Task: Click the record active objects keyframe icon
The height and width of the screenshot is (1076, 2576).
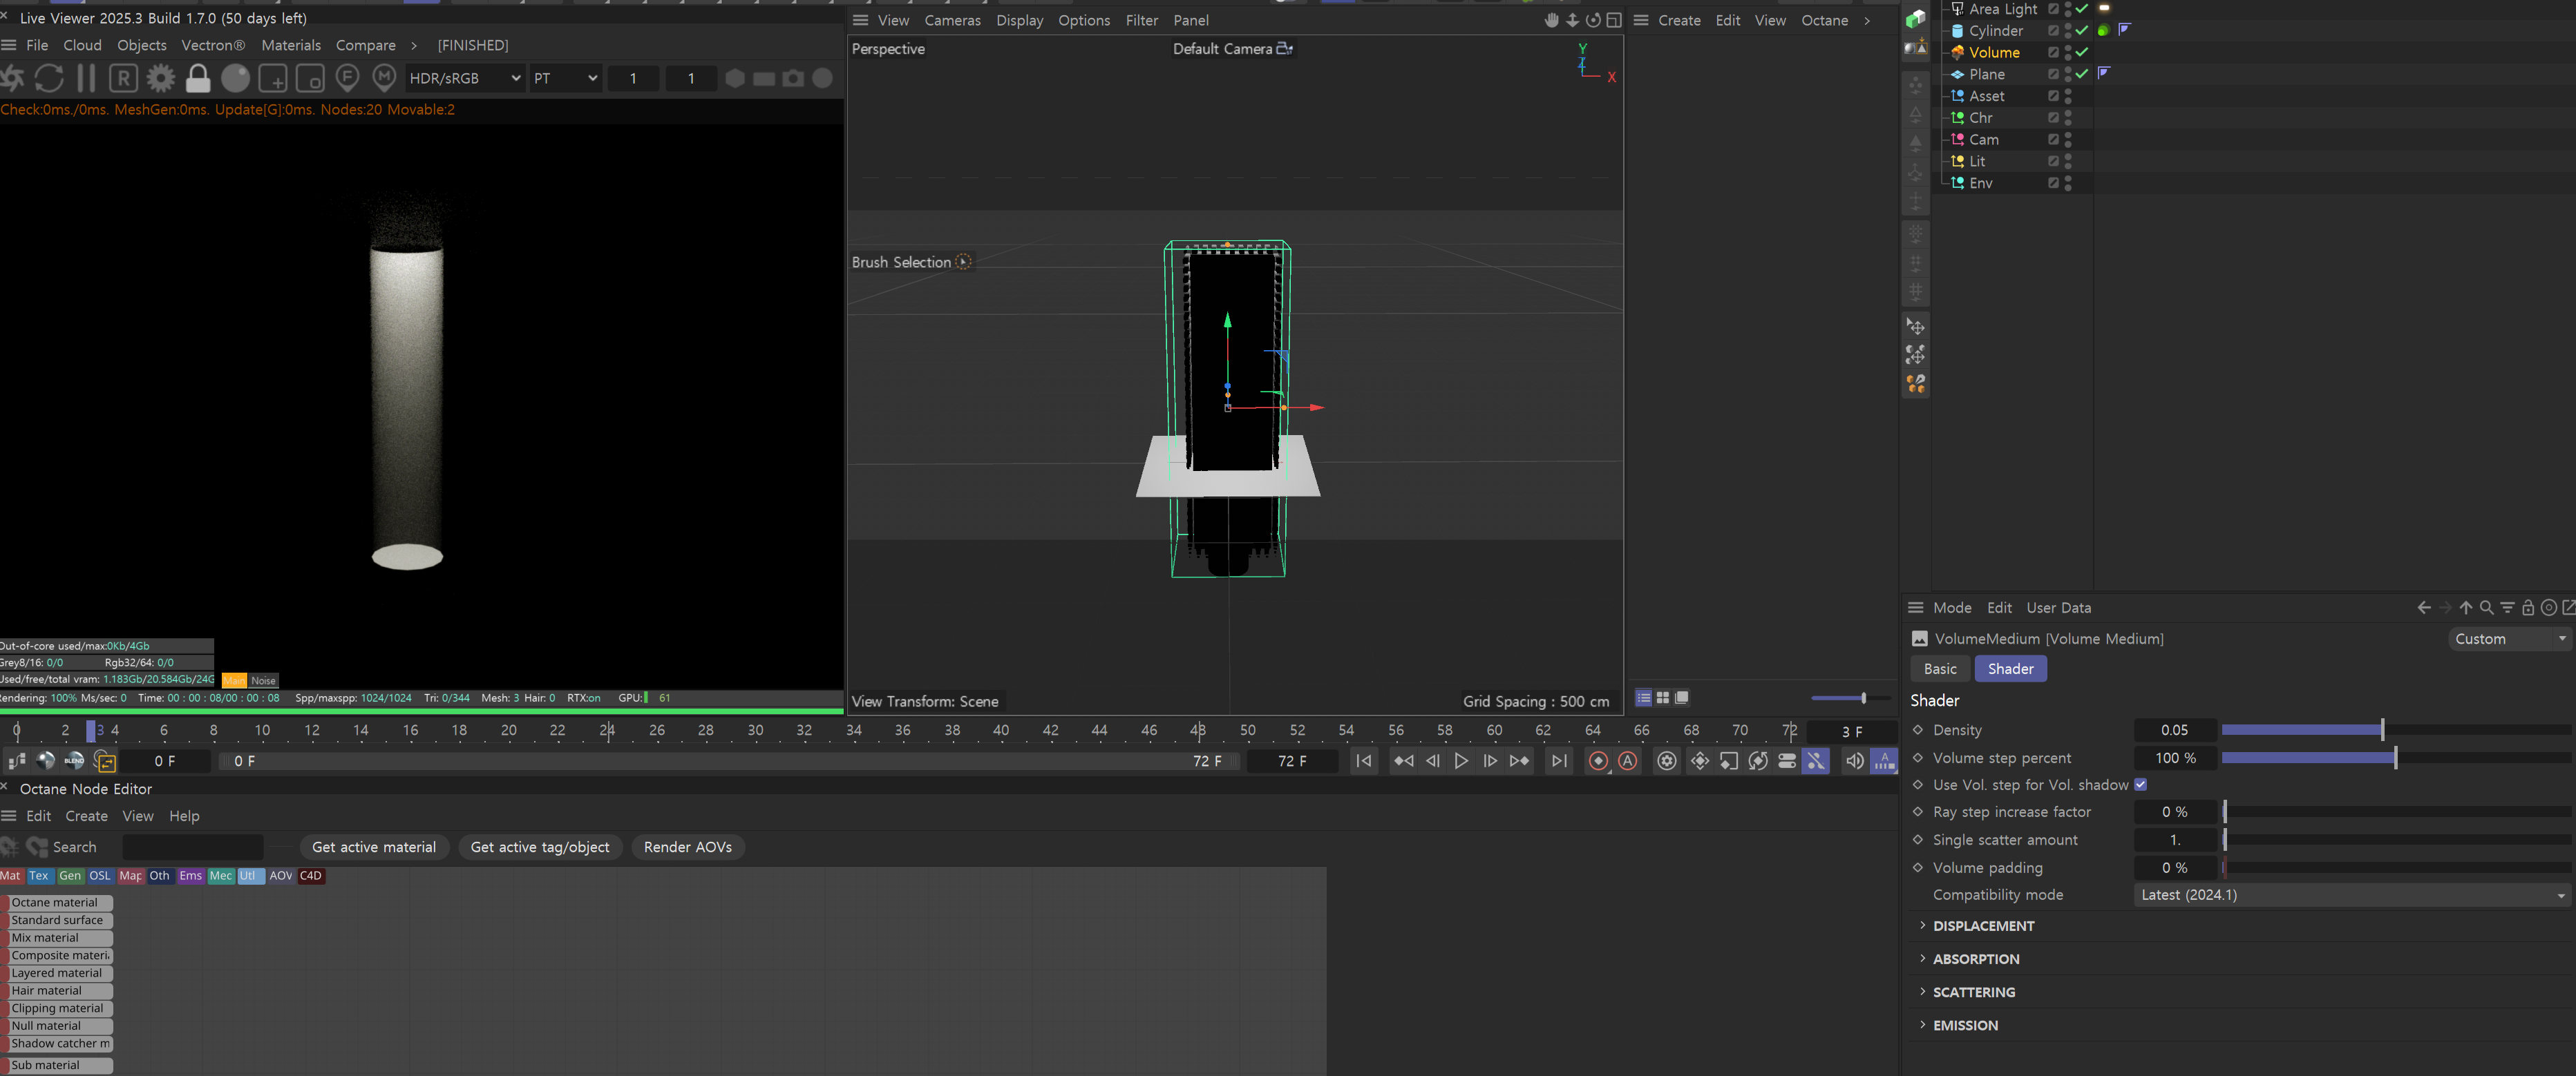Action: coord(1598,761)
